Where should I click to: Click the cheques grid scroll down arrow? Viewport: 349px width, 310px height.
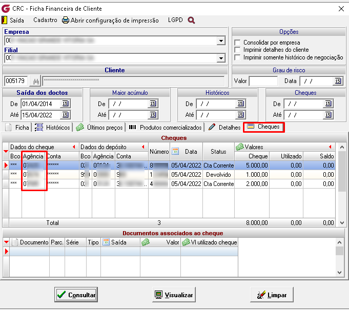[x=342, y=222]
